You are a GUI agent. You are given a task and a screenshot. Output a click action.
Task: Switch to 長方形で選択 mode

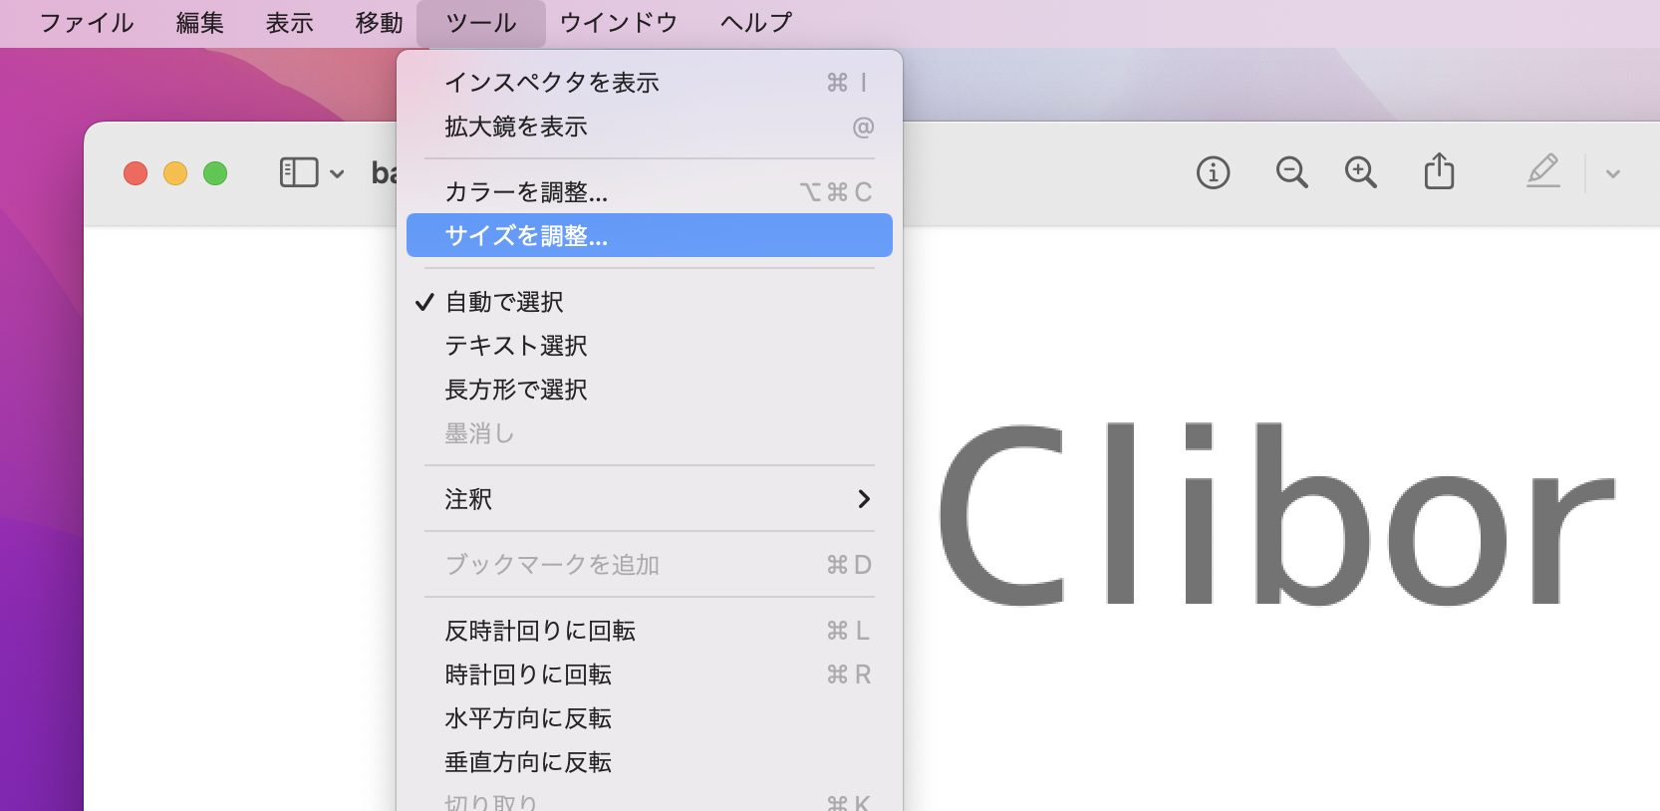click(650, 390)
